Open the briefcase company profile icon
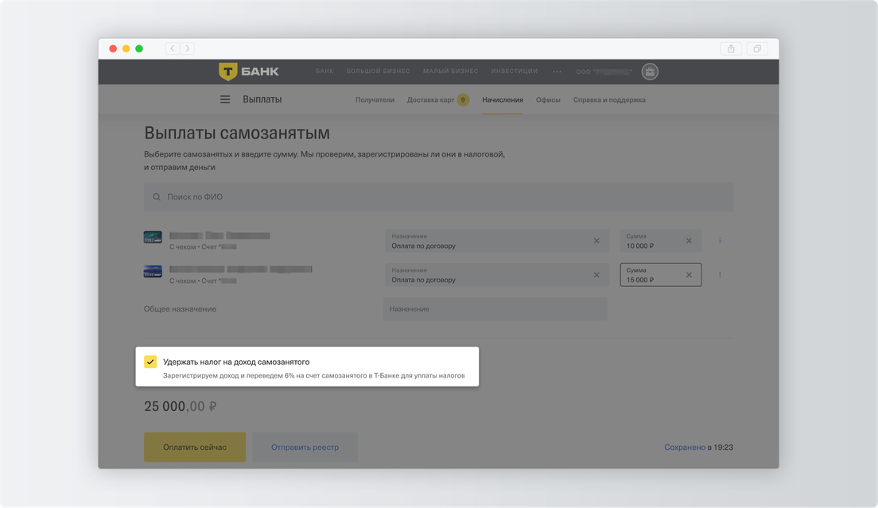This screenshot has width=878, height=508. 650,72
